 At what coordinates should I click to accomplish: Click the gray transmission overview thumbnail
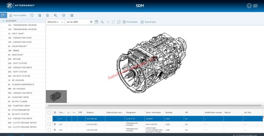56,96
